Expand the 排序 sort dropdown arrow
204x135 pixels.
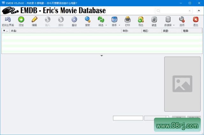click(119, 25)
